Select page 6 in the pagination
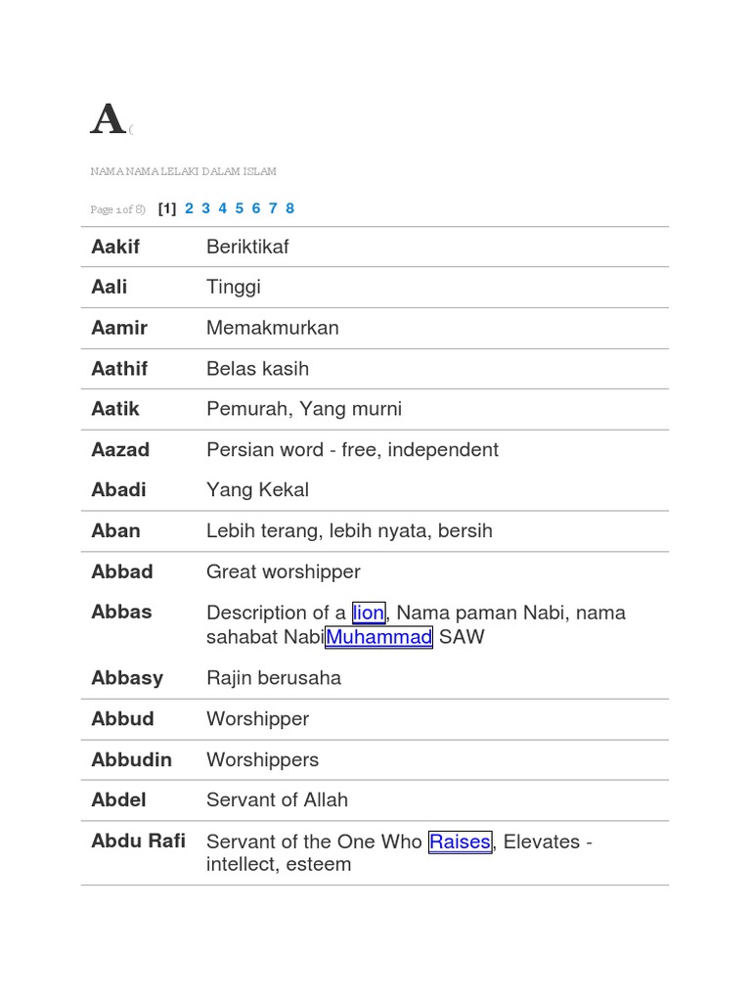Image resolution: width=751 pixels, height=1002 pixels. click(x=255, y=208)
